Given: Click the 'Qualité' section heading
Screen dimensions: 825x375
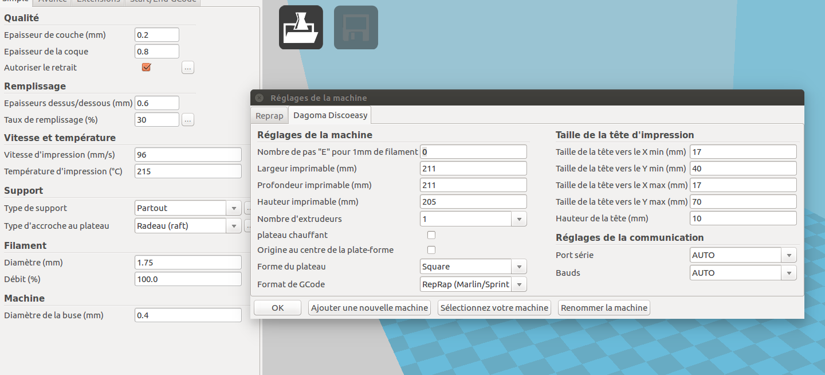Looking at the screenshot, I should (21, 18).
